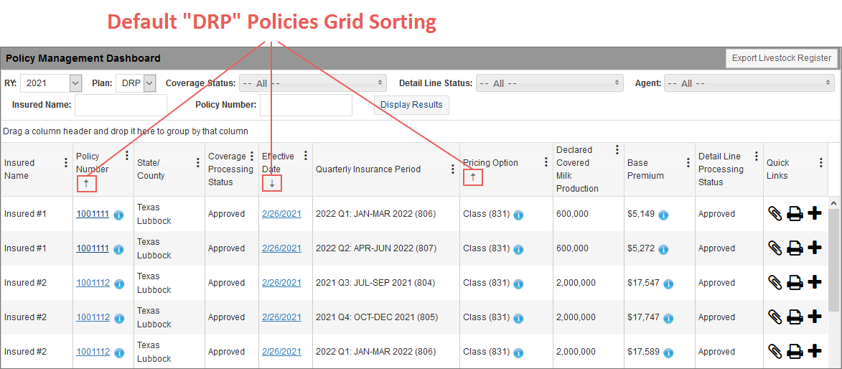Open column menu for Pricing Option header
This screenshot has width=842, height=369.
coord(546,162)
